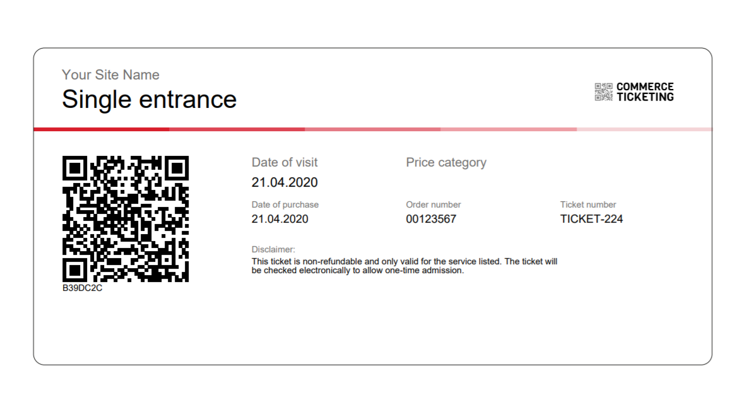Select the Single entrance title
Image resolution: width=747 pixels, height=405 pixels.
pyautogui.click(x=149, y=100)
